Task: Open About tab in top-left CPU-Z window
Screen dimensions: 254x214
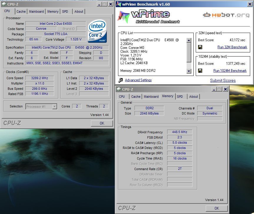Action: click(x=79, y=11)
